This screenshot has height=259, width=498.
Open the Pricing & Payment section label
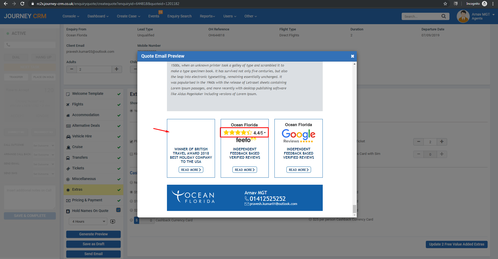[87, 200]
